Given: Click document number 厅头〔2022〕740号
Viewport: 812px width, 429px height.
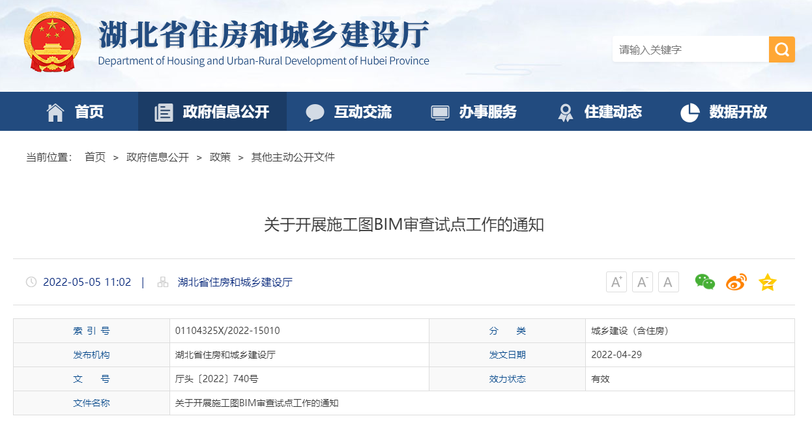Looking at the screenshot, I should 217,379.
